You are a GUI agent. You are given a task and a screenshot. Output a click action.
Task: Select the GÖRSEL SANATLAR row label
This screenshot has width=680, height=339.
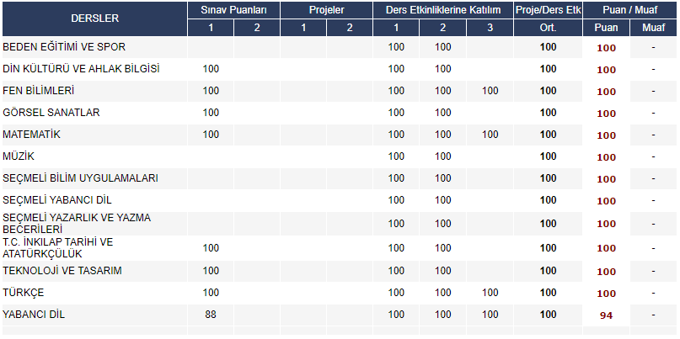(52, 113)
